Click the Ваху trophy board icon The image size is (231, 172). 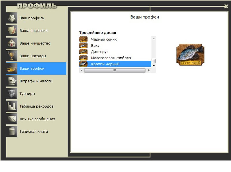[x=83, y=45]
